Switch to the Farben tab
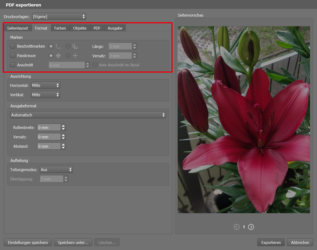317x250 pixels. (x=60, y=28)
